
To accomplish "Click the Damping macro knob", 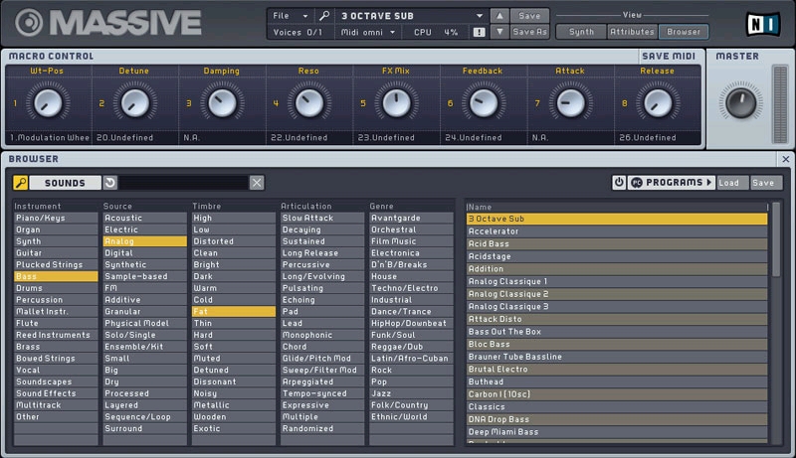I will [222, 103].
